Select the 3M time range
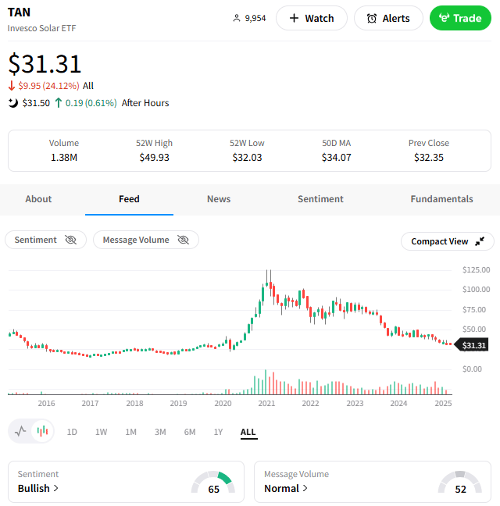The width and height of the screenshot is (500, 506). (x=160, y=432)
